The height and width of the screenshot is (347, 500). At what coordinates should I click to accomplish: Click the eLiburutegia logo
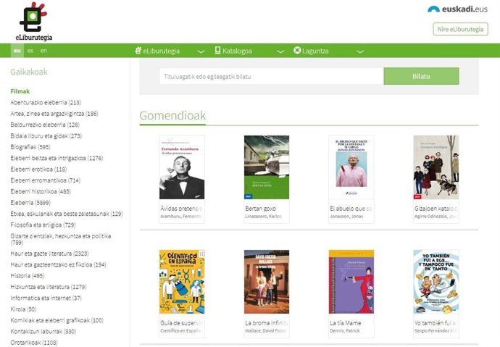tap(33, 22)
